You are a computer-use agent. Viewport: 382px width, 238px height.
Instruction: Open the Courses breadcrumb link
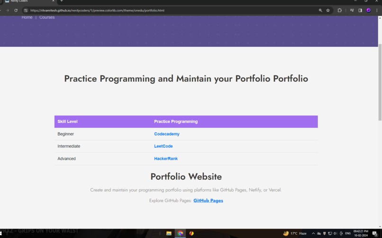pyautogui.click(x=47, y=17)
